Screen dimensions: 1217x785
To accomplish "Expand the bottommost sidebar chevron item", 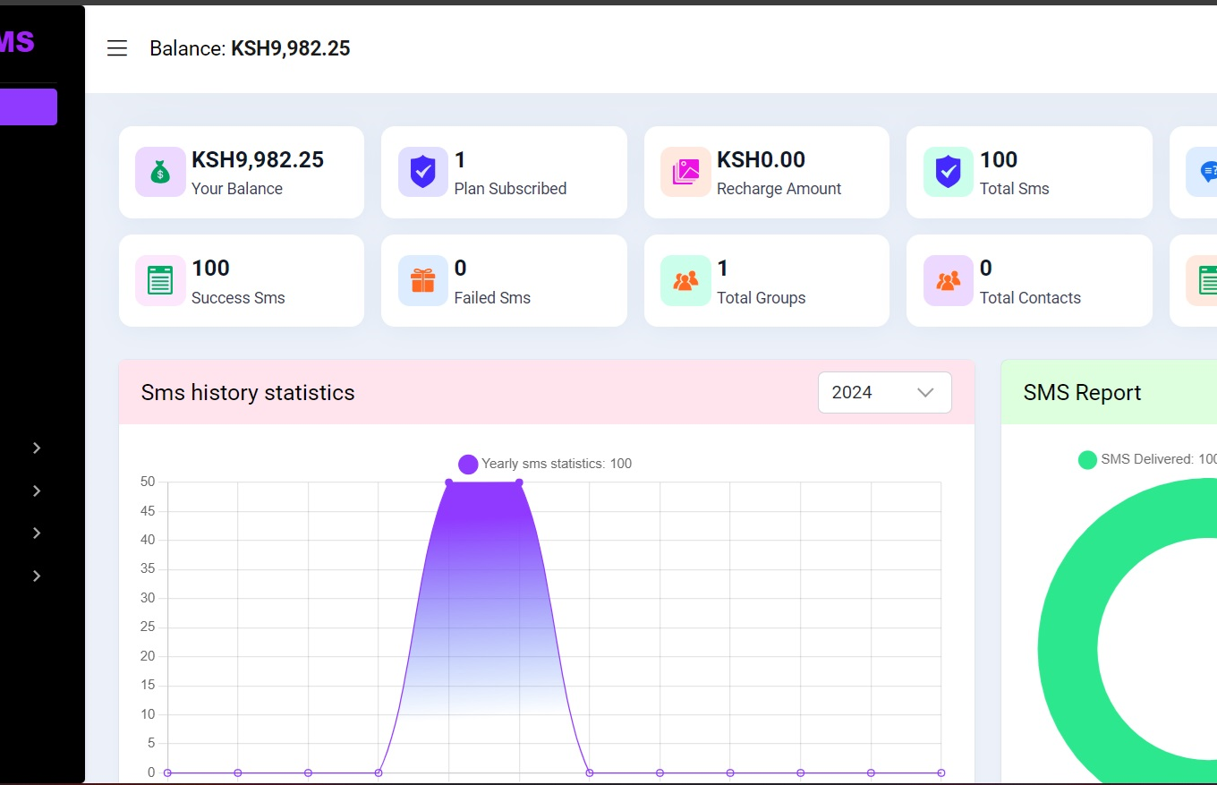I will pyautogui.click(x=37, y=576).
